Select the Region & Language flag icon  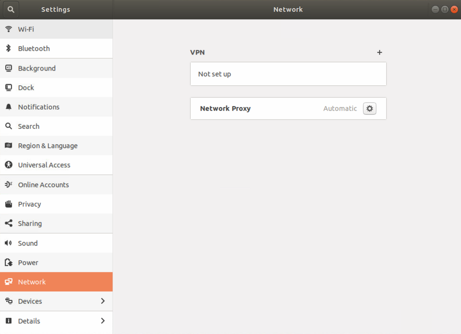[9, 146]
